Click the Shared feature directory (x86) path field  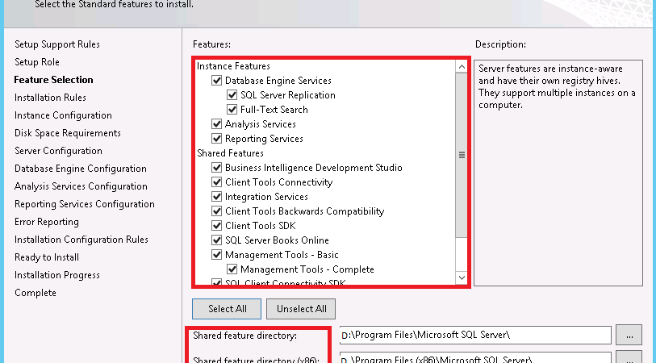[475, 358]
